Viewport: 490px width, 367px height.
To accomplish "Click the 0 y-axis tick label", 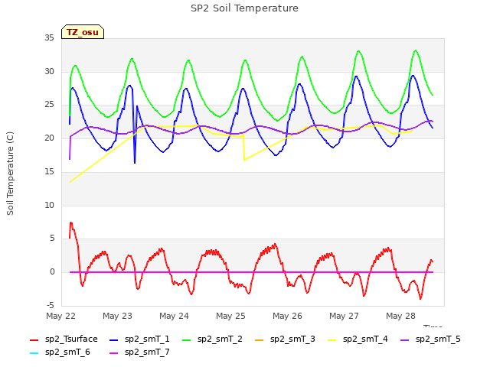I will pyautogui.click(x=52, y=272).
